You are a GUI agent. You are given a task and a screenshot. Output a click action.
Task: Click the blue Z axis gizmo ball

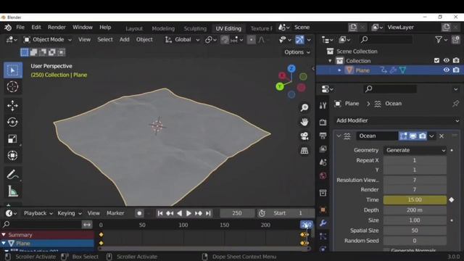coord(291,69)
